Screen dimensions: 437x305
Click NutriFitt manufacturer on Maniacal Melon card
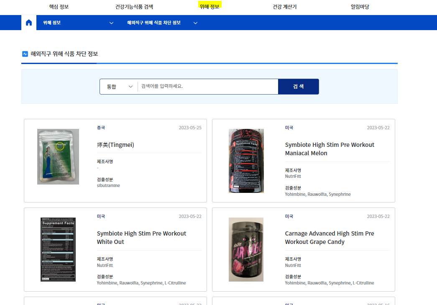[x=293, y=176]
